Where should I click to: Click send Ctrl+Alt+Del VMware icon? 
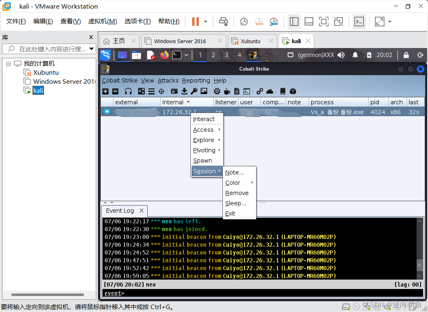point(224,21)
